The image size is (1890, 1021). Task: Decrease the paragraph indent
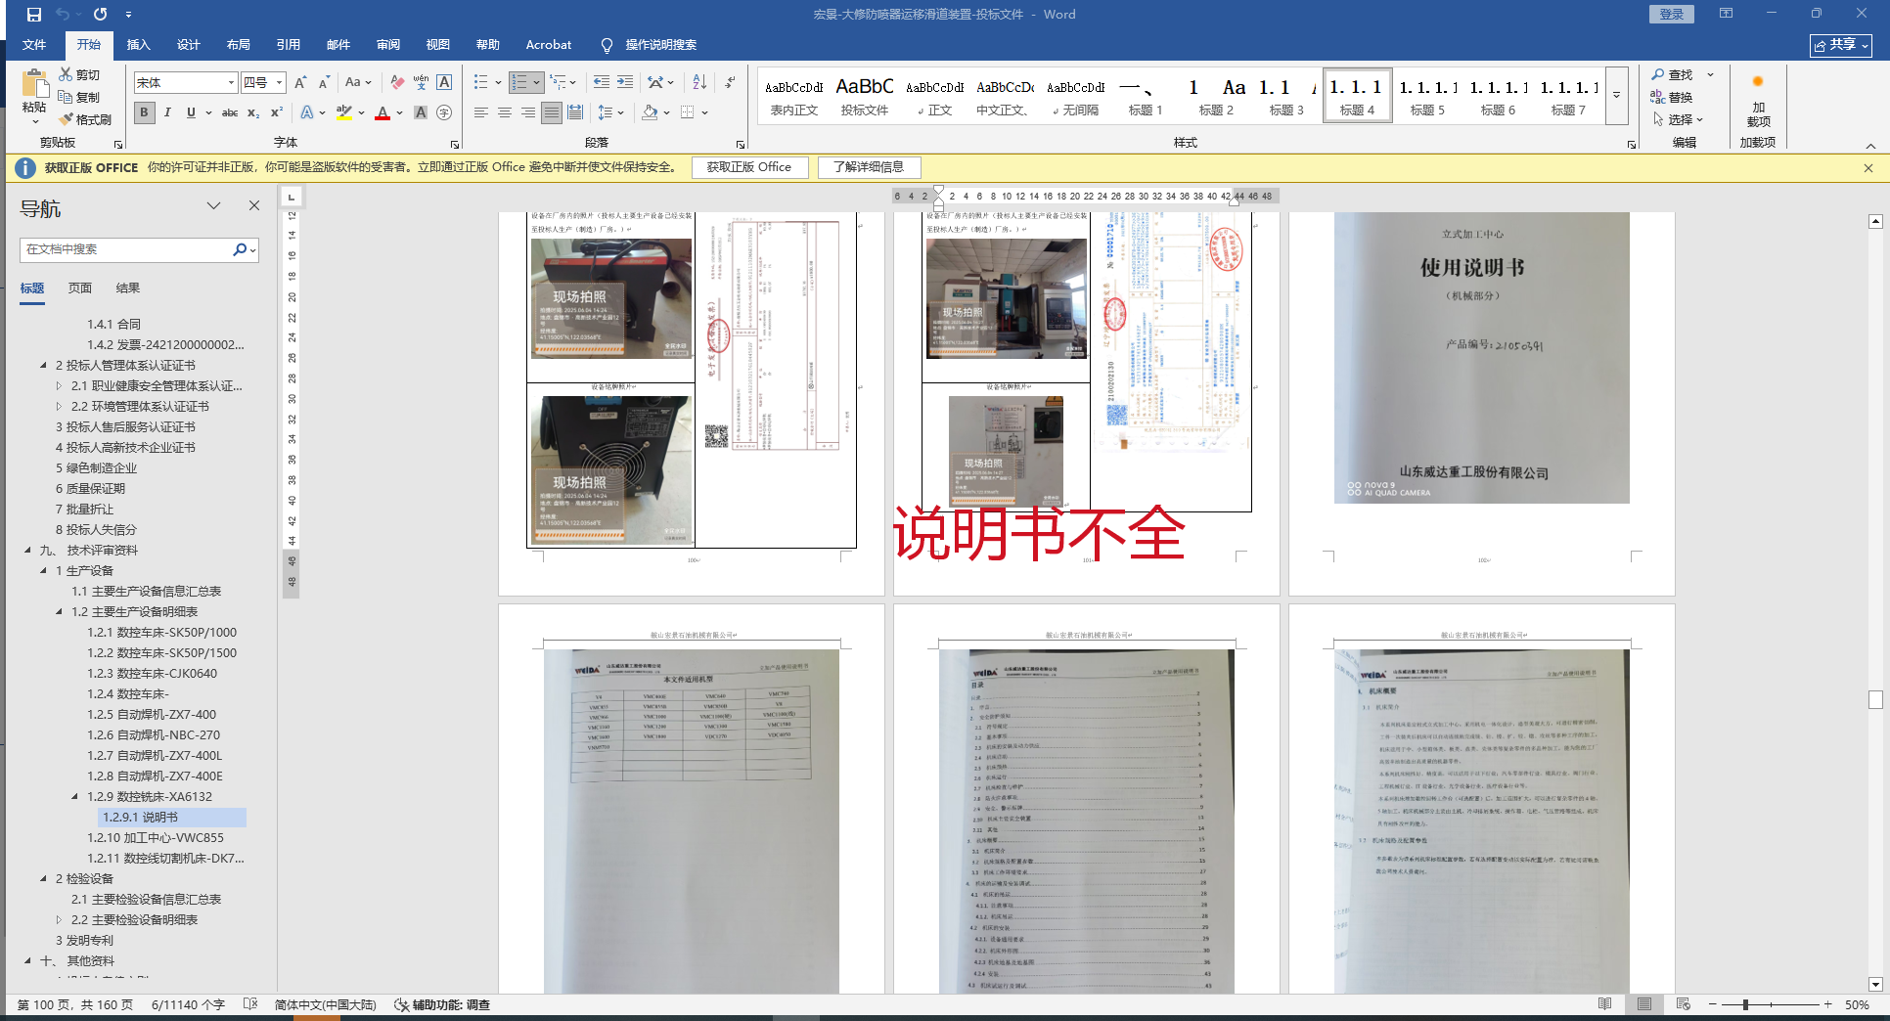click(x=601, y=83)
